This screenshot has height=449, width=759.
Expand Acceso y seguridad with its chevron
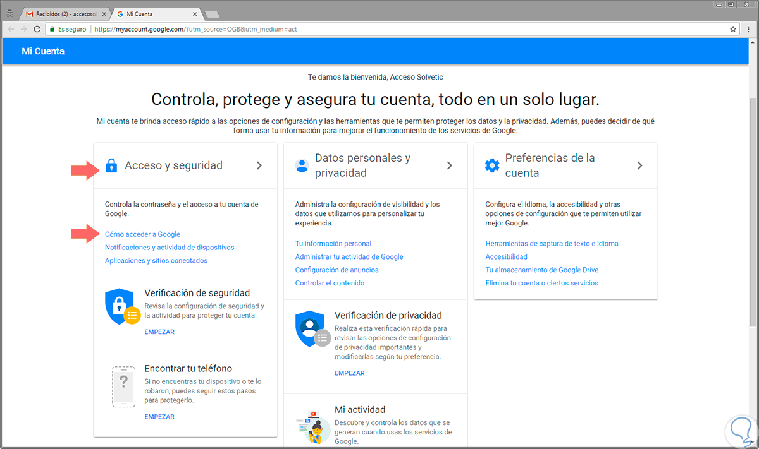[259, 165]
